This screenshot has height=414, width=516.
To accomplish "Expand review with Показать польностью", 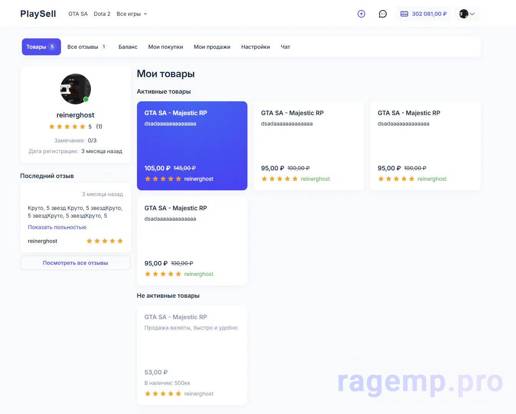I will coord(57,227).
